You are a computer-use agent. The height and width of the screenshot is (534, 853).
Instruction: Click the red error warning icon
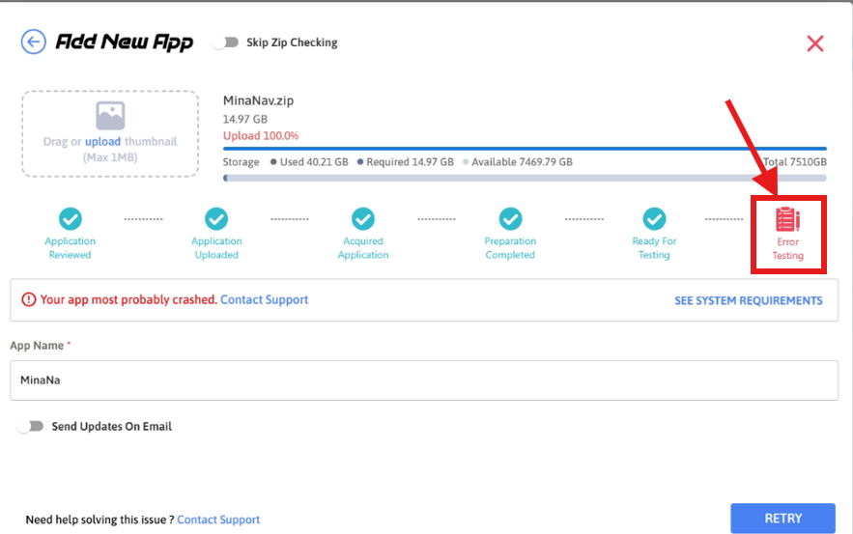29,300
